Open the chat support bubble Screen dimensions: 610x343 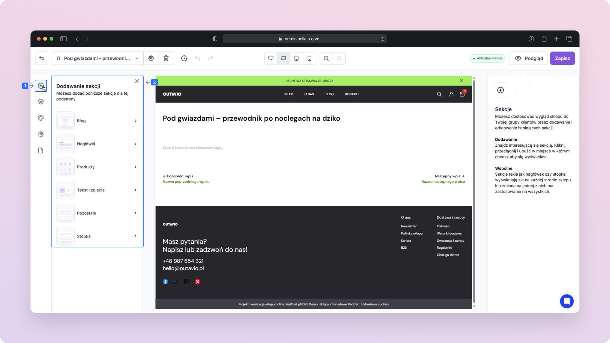[x=566, y=301]
